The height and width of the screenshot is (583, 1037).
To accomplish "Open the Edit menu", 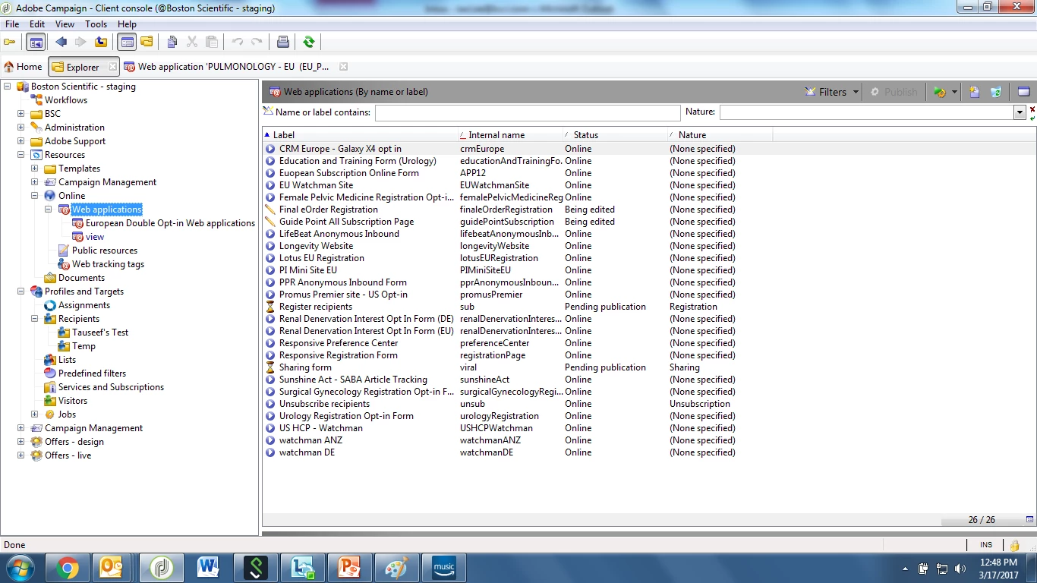I will tap(37, 24).
